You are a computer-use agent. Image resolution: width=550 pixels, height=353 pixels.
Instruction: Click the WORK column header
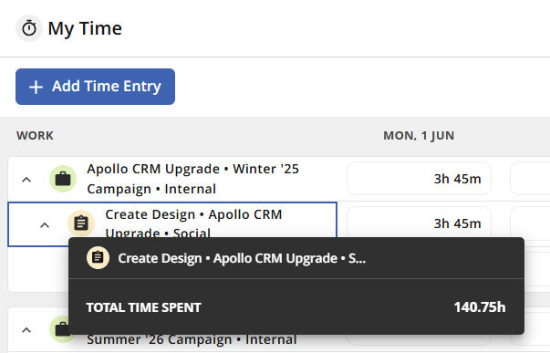click(35, 135)
